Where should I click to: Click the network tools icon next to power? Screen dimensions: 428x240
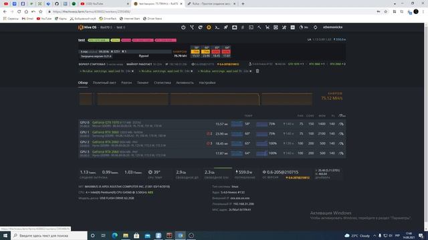[192, 27]
